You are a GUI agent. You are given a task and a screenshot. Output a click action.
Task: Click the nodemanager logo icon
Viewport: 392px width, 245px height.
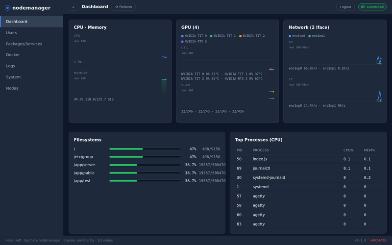point(7,8)
